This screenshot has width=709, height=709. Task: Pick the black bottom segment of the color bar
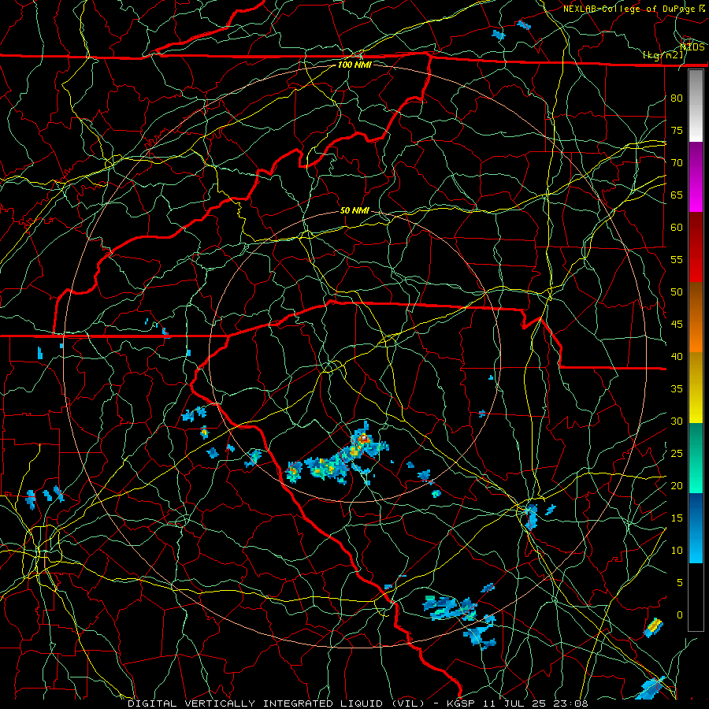[x=696, y=597]
